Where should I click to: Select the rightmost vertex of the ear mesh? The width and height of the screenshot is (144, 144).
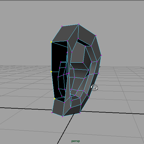(x=101, y=55)
